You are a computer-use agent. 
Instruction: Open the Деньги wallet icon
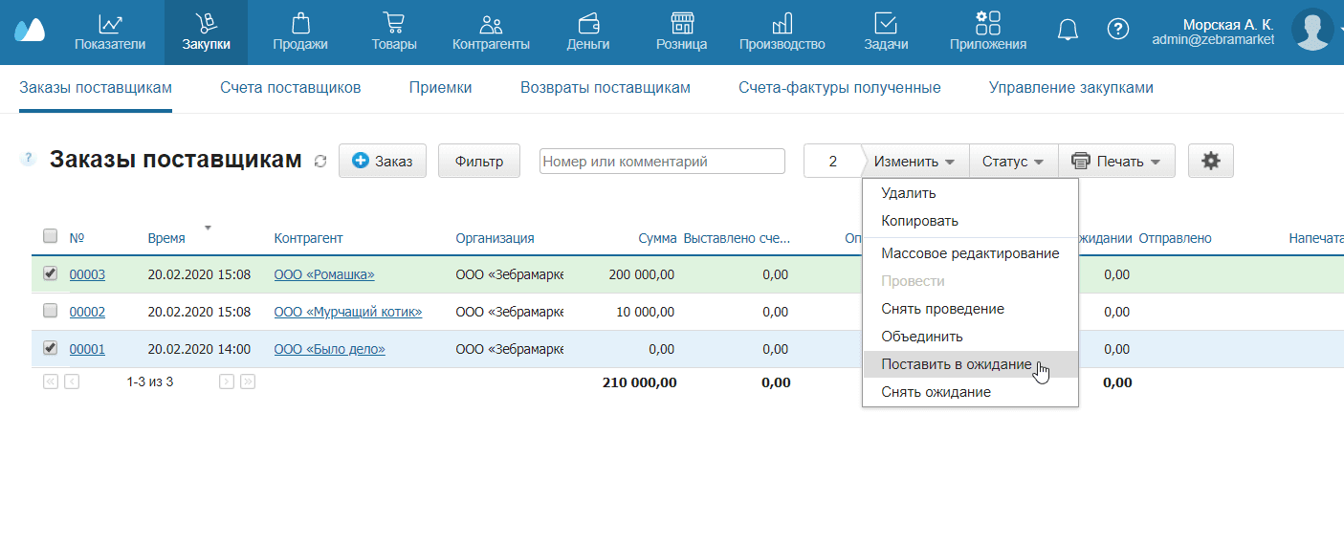588,24
